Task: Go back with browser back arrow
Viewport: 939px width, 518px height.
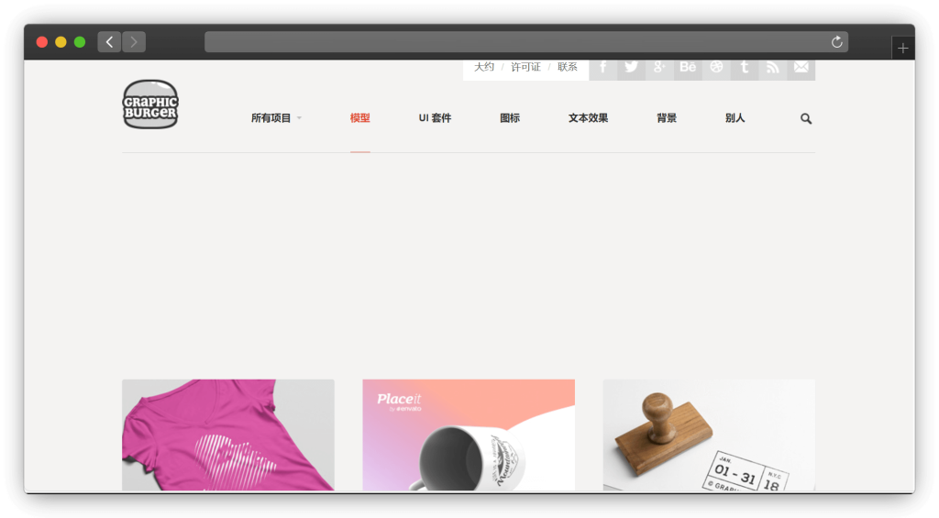Action: tap(109, 42)
